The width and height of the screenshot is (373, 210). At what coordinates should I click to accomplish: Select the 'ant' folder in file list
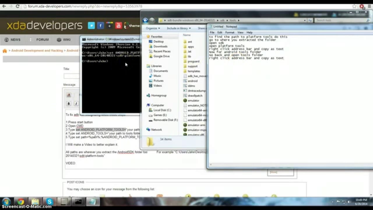(187, 42)
